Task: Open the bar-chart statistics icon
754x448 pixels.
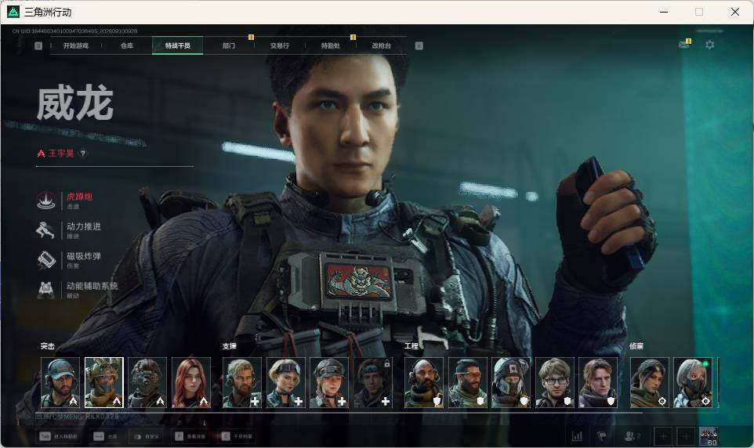Action: (577, 436)
